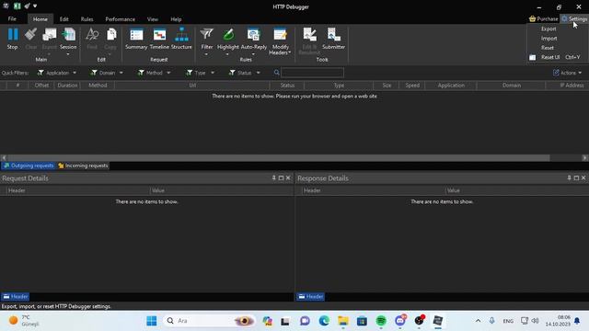Click the horizontal scrollbar of request list
Image resolution: width=589 pixels, height=331 pixels.
click(278, 158)
